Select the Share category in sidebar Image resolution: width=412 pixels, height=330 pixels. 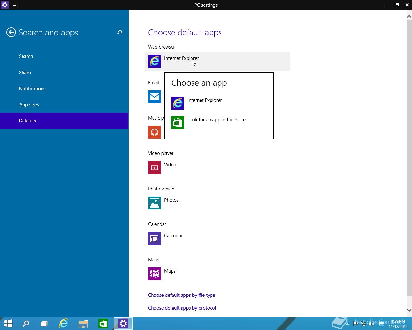[x=64, y=73]
